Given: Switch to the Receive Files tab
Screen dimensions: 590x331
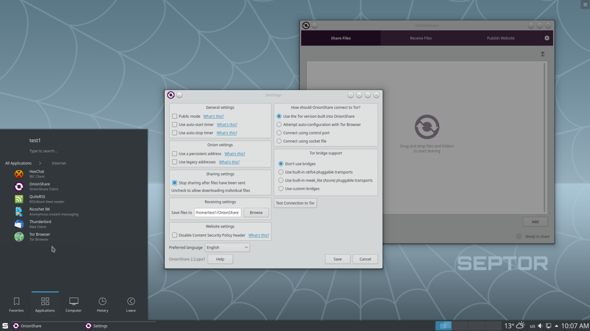Looking at the screenshot, I should 421,38.
